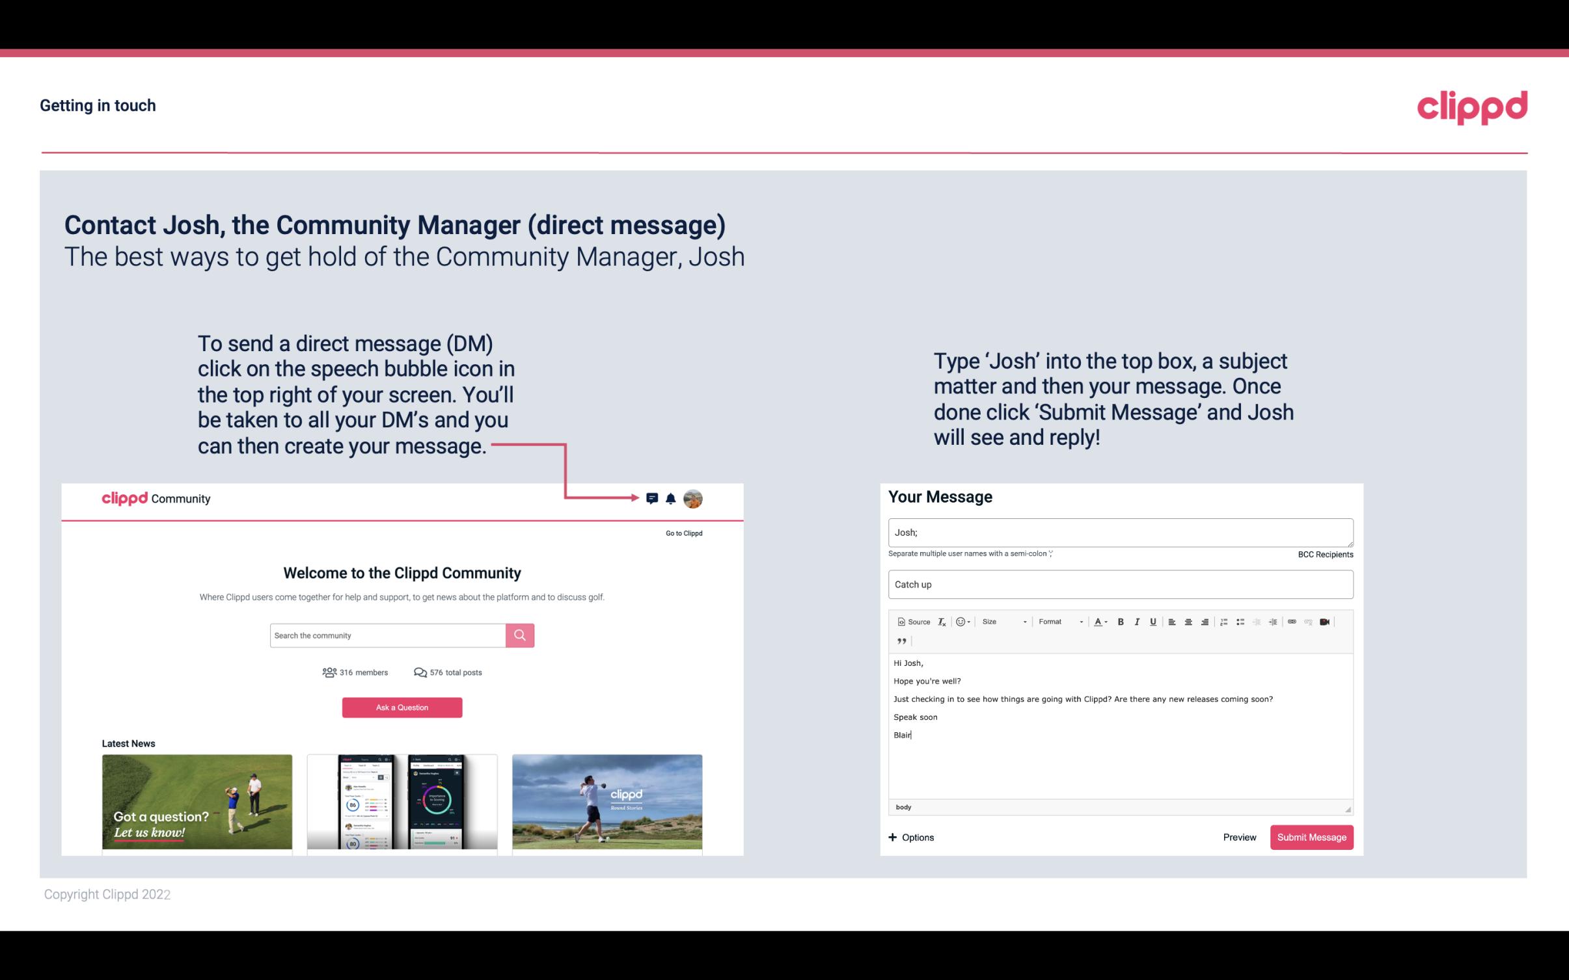The image size is (1569, 980).
Task: Click the blockquote quotation mark icon
Action: (x=900, y=641)
